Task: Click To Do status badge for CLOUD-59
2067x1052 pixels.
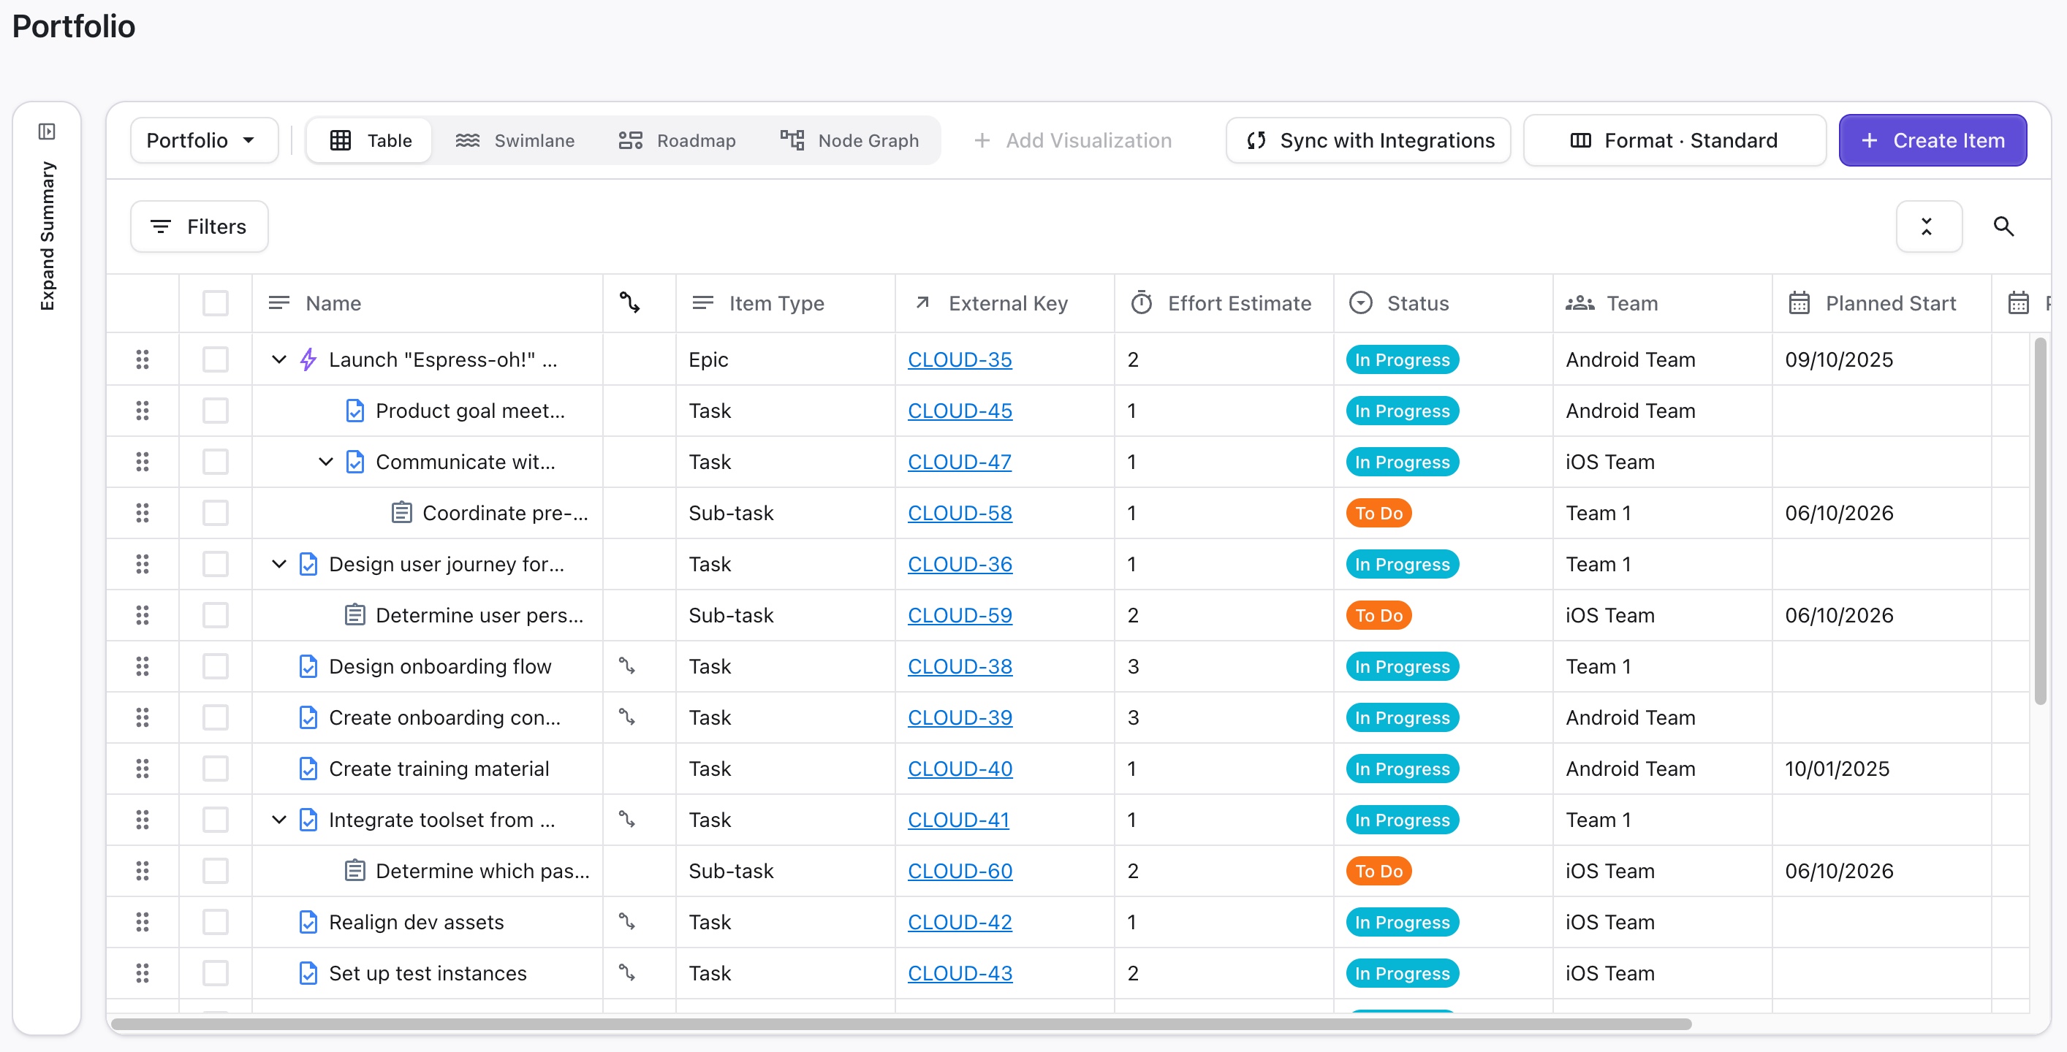Action: [x=1378, y=615]
